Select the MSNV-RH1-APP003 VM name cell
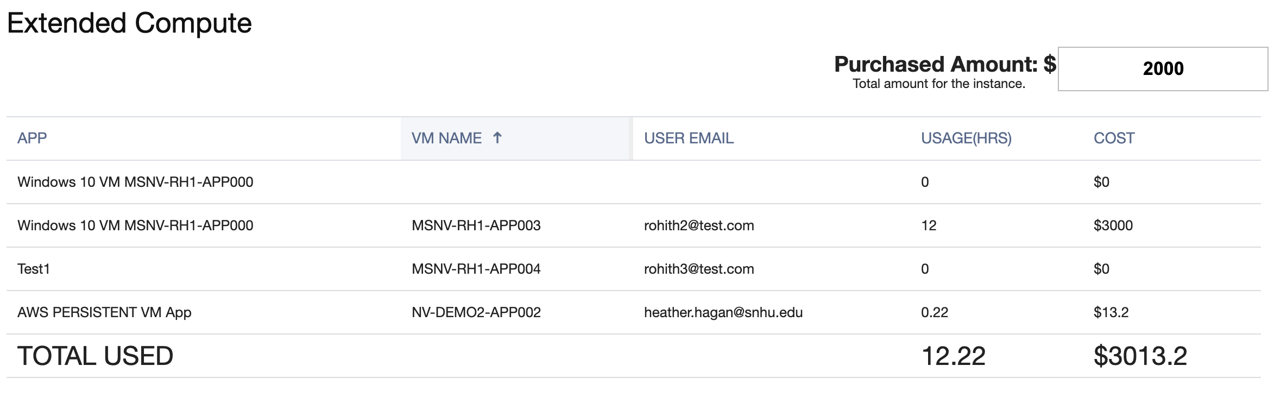 pos(476,225)
